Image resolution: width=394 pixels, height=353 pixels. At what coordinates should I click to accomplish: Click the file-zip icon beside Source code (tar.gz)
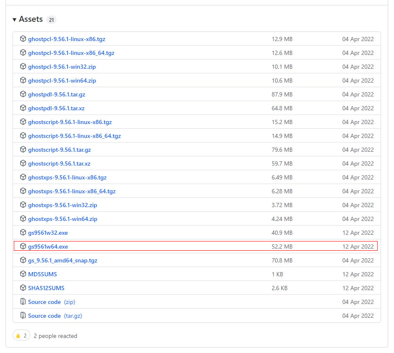[23, 316]
